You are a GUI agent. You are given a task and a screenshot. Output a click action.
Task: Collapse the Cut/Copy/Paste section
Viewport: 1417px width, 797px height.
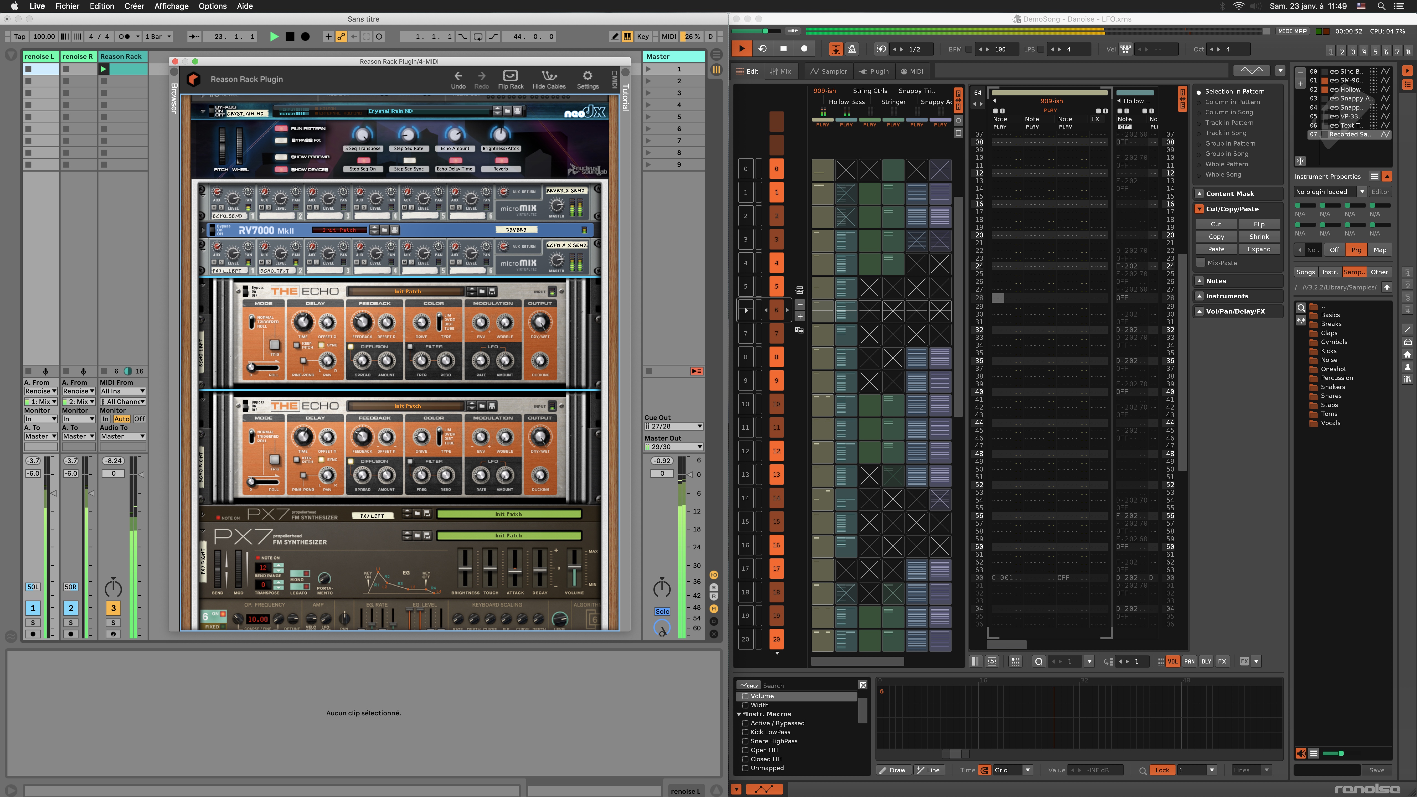(1199, 209)
